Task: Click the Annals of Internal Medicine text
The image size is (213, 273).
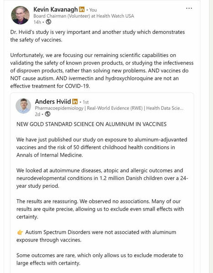Action: point(50,155)
